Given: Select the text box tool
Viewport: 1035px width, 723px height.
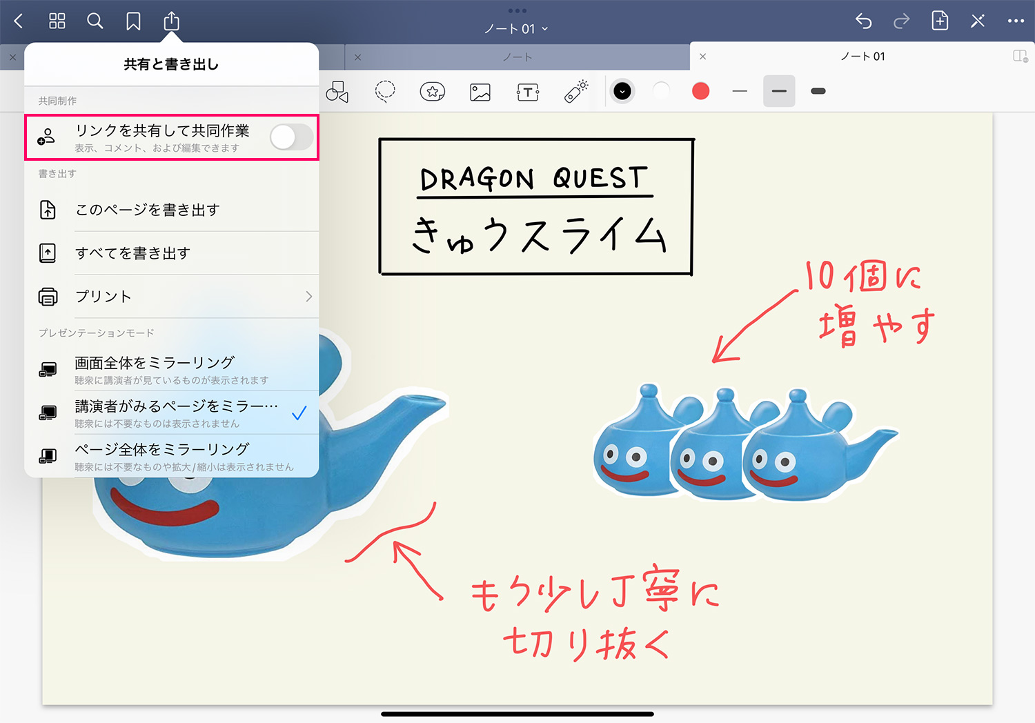Looking at the screenshot, I should [x=528, y=92].
